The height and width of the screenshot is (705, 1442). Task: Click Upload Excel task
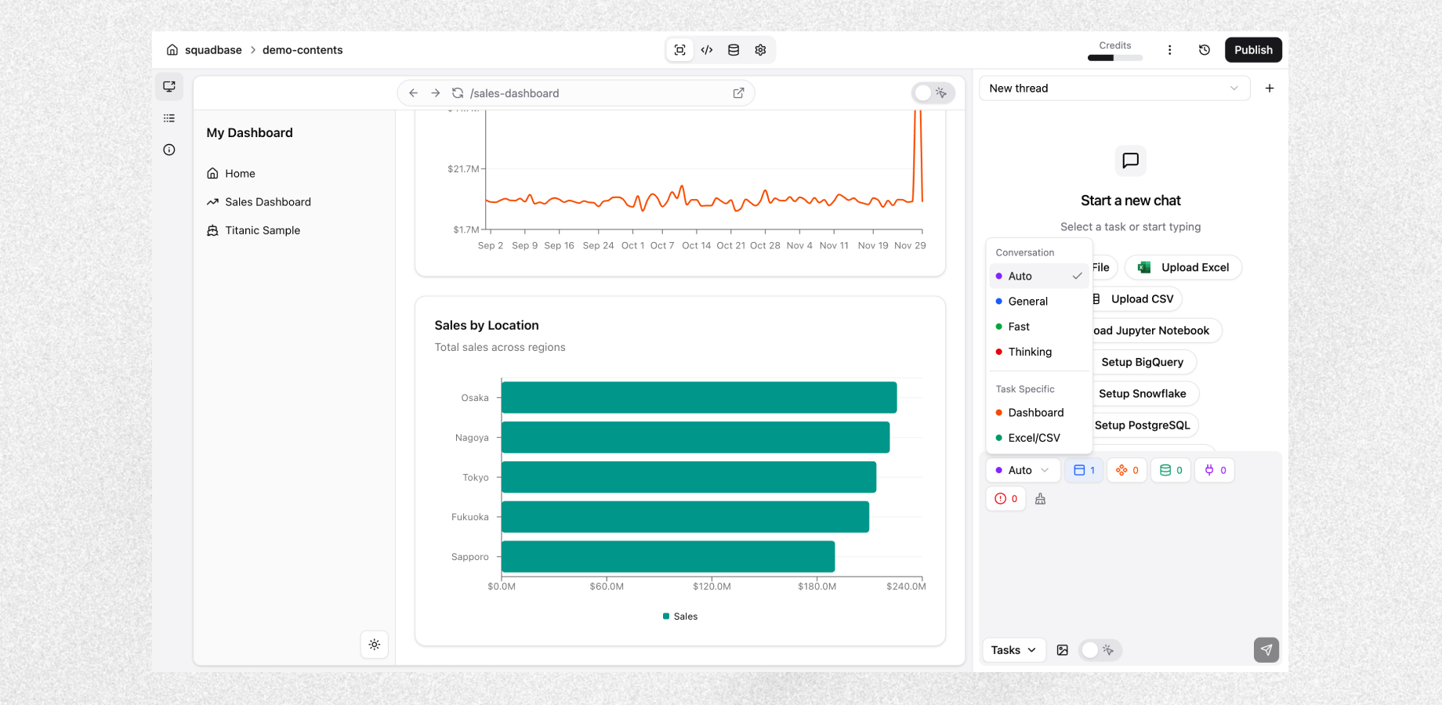point(1183,267)
